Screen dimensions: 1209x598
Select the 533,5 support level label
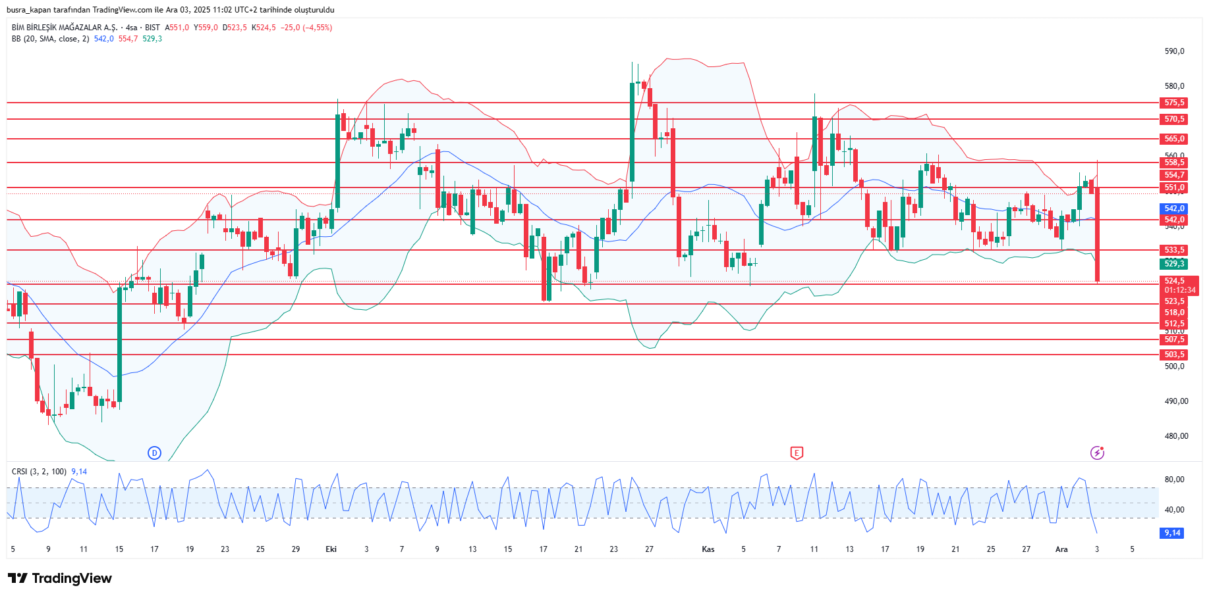click(x=1173, y=250)
